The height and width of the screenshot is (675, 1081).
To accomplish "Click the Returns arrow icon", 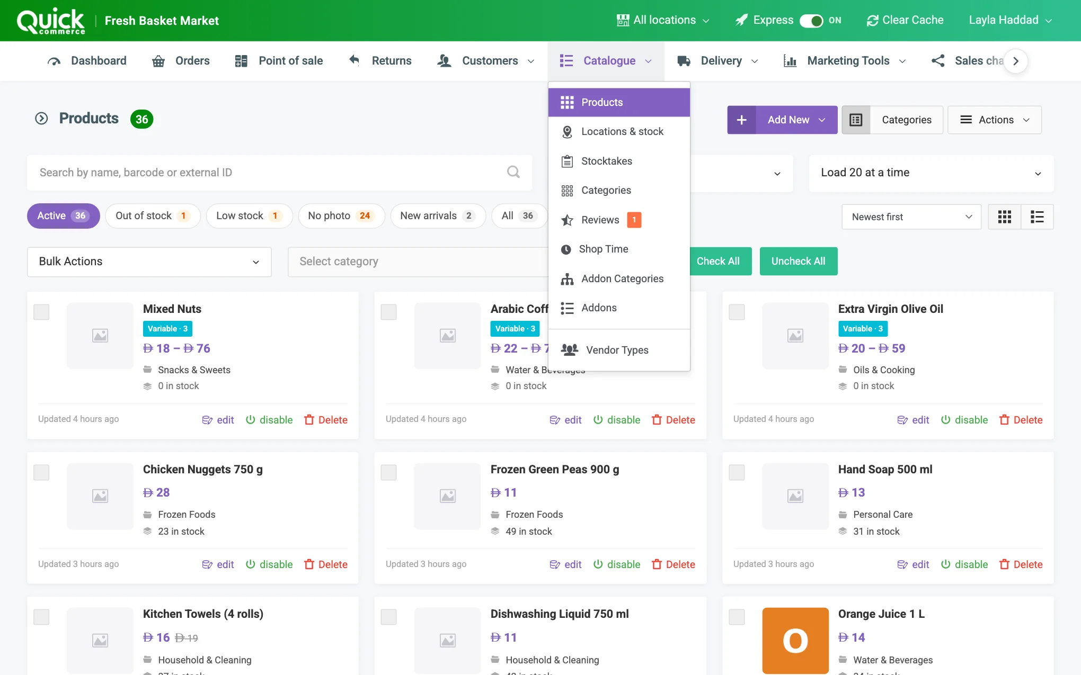I will 355,60.
